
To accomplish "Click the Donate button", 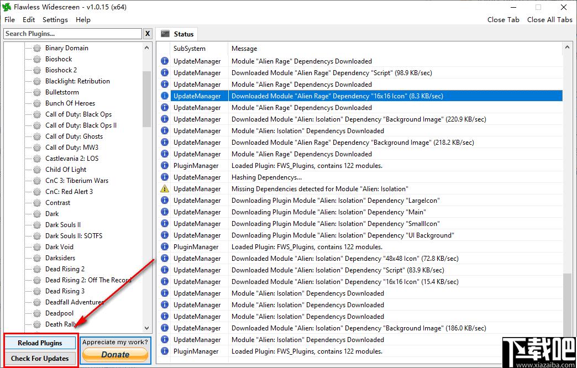I will point(115,354).
